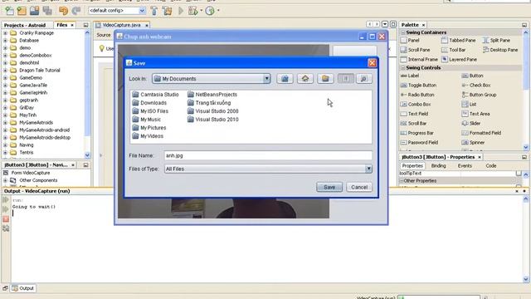The height and width of the screenshot is (299, 531).
Task: Pick Split Pane from the Palette
Action: pyautogui.click(x=496, y=41)
